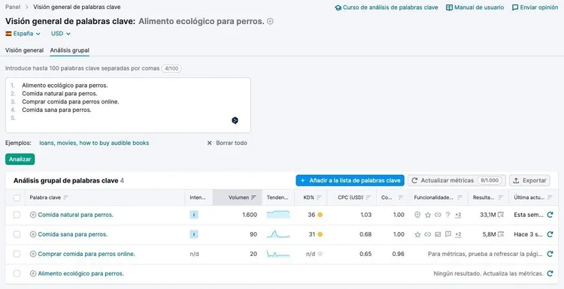Go to Panel in the breadcrumb

click(13, 7)
